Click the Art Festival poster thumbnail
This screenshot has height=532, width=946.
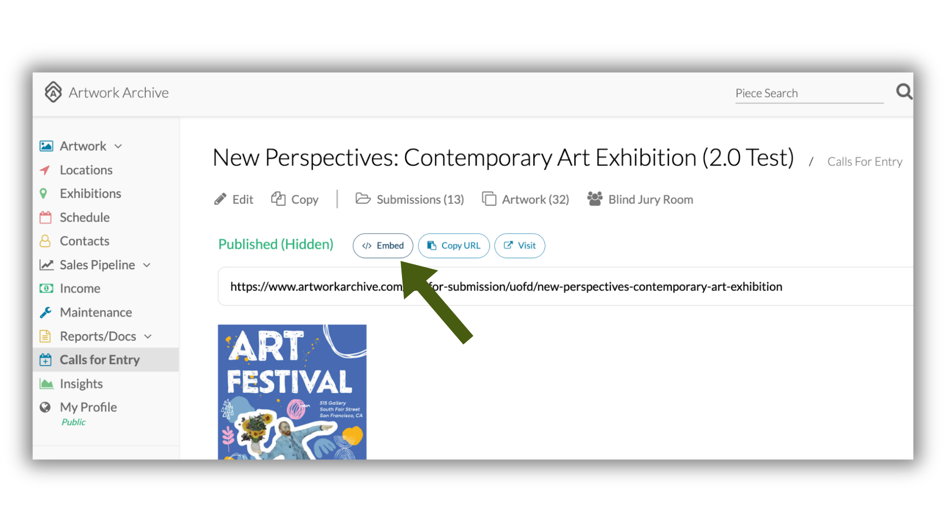292,392
